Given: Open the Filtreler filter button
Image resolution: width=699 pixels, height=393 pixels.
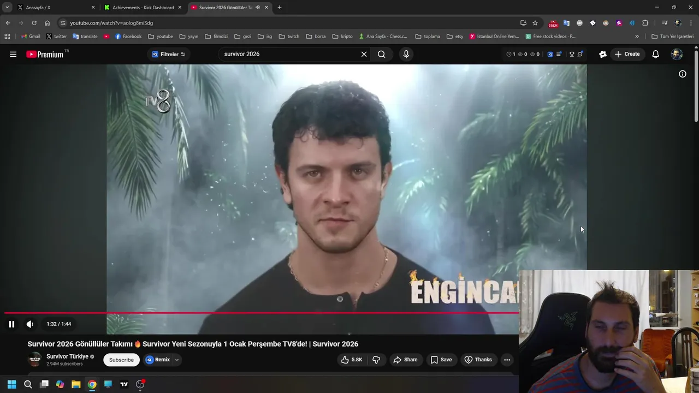Looking at the screenshot, I should point(169,54).
